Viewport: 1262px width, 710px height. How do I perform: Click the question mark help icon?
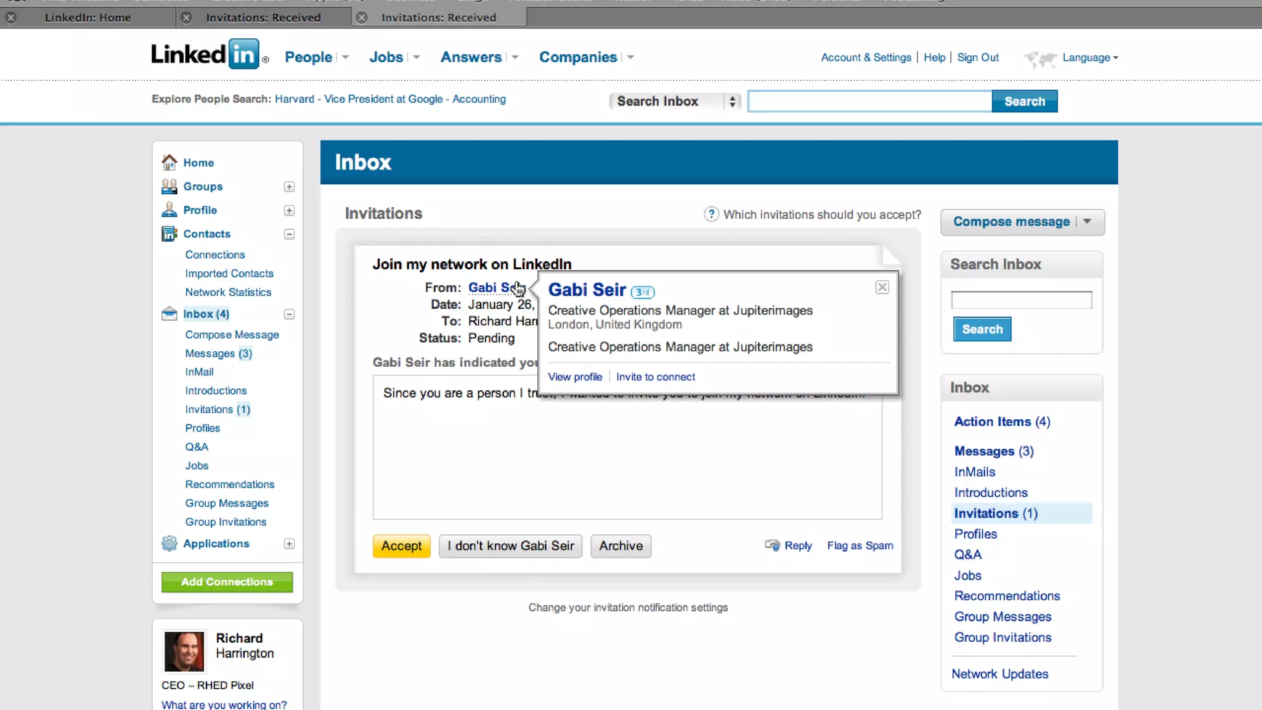711,214
